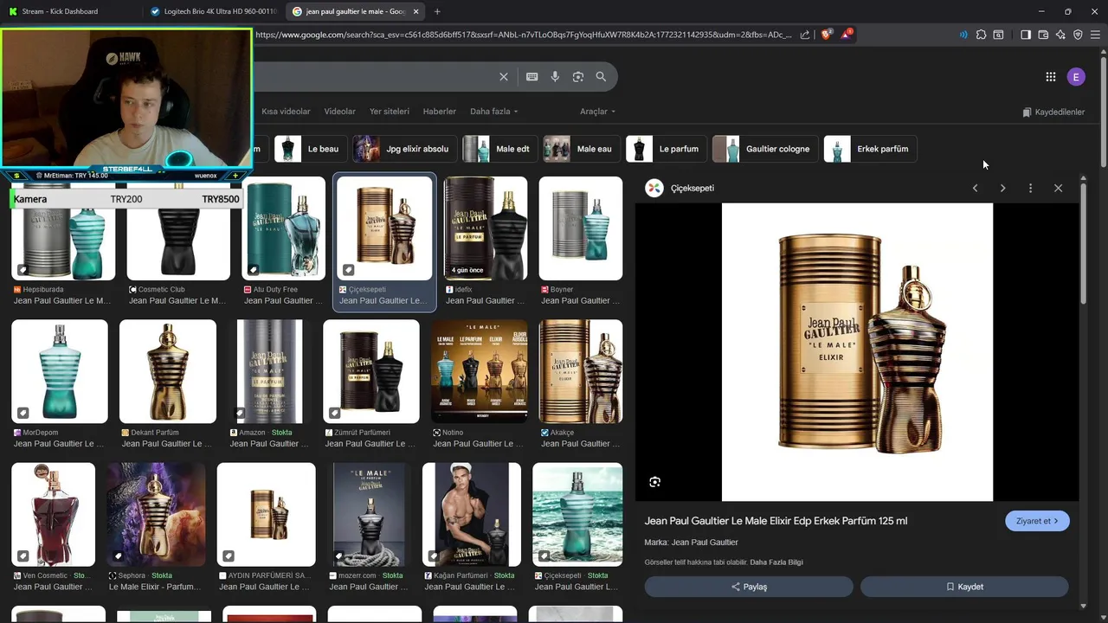Select the Le beau filter chip

pyautogui.click(x=311, y=149)
